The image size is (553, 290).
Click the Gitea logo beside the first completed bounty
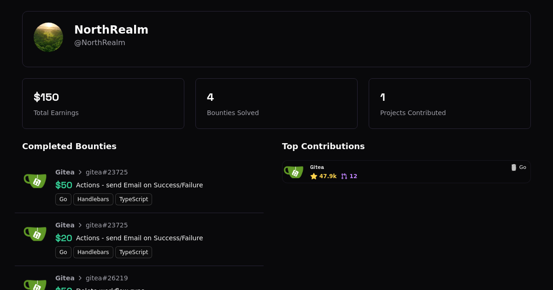35,180
